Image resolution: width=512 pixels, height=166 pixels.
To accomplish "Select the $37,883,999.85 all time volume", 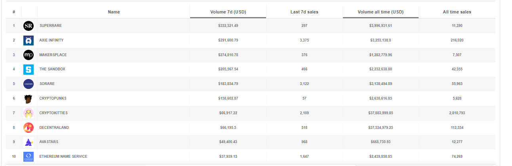I will point(381,113).
